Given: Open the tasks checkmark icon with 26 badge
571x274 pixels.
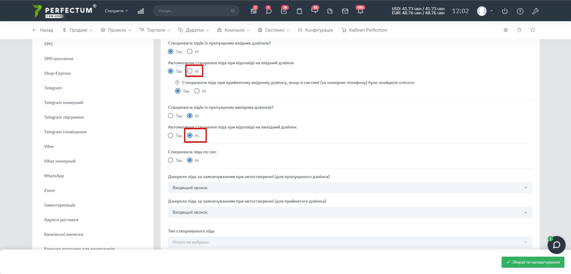Looking at the screenshot, I should 284,11.
